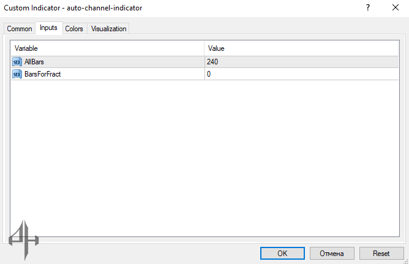Viewport: 409px width, 264px height.
Task: Click the resize grip in bottom-right corner
Action: (404, 260)
